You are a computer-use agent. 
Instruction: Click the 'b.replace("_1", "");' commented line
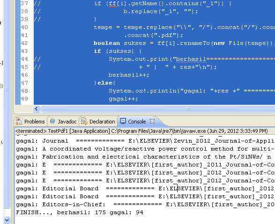(x=161, y=11)
